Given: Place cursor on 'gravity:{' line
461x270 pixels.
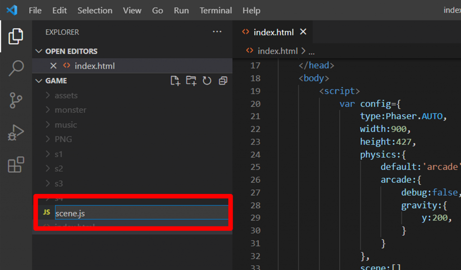Looking at the screenshot, I should pos(424,205).
